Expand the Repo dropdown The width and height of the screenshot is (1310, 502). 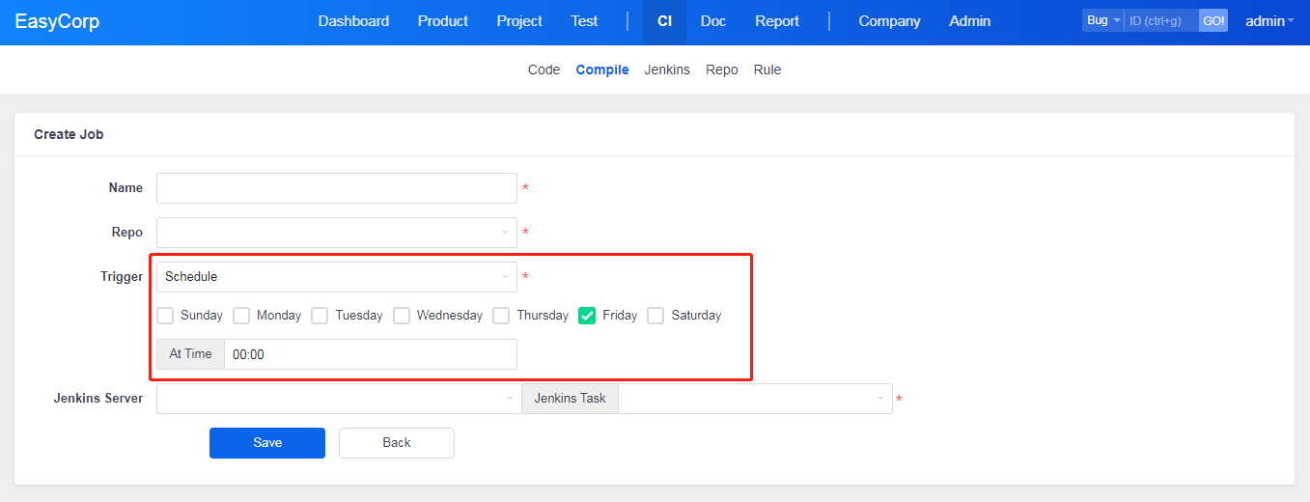coord(336,233)
